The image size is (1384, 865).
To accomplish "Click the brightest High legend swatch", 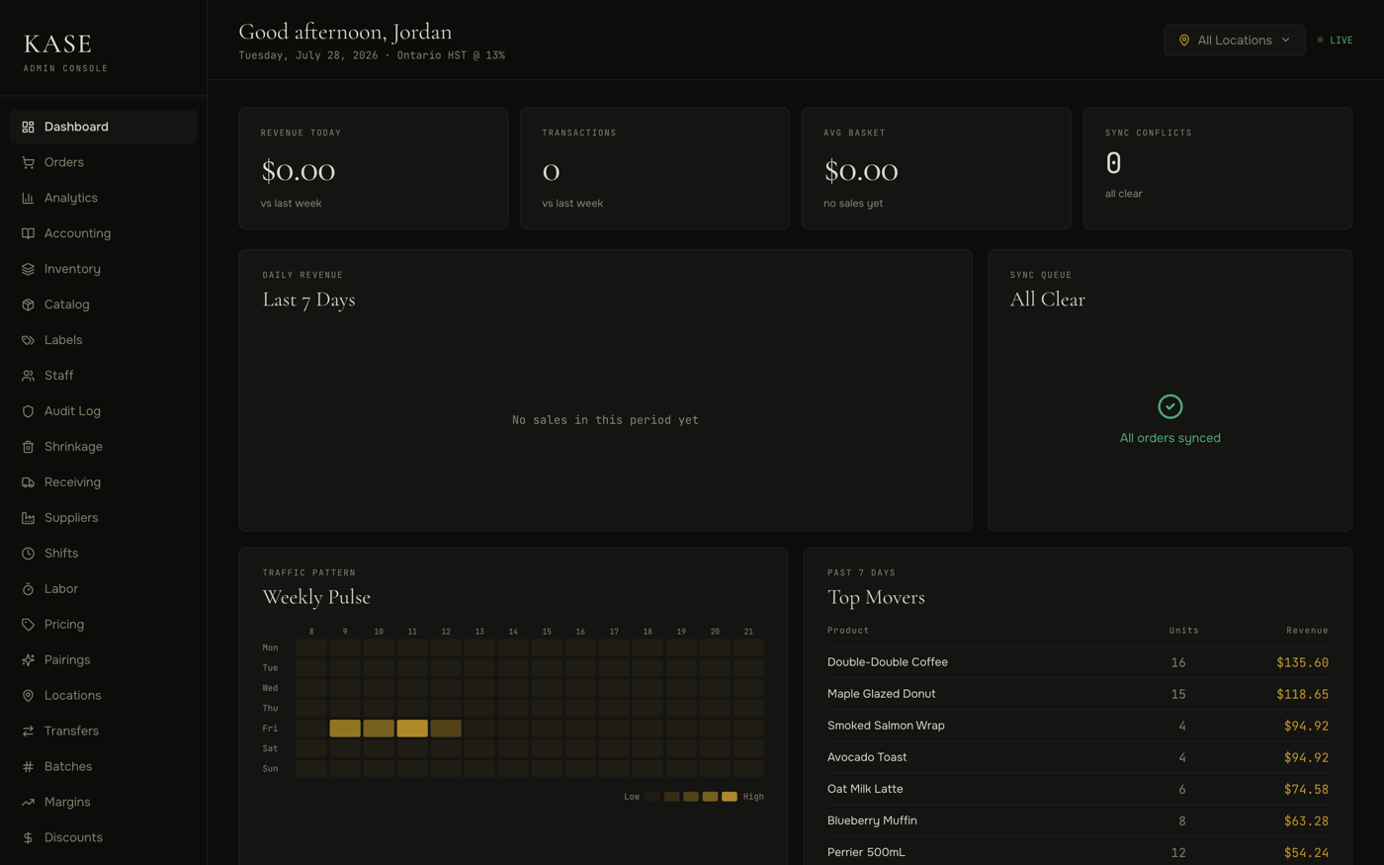I will pos(730,797).
